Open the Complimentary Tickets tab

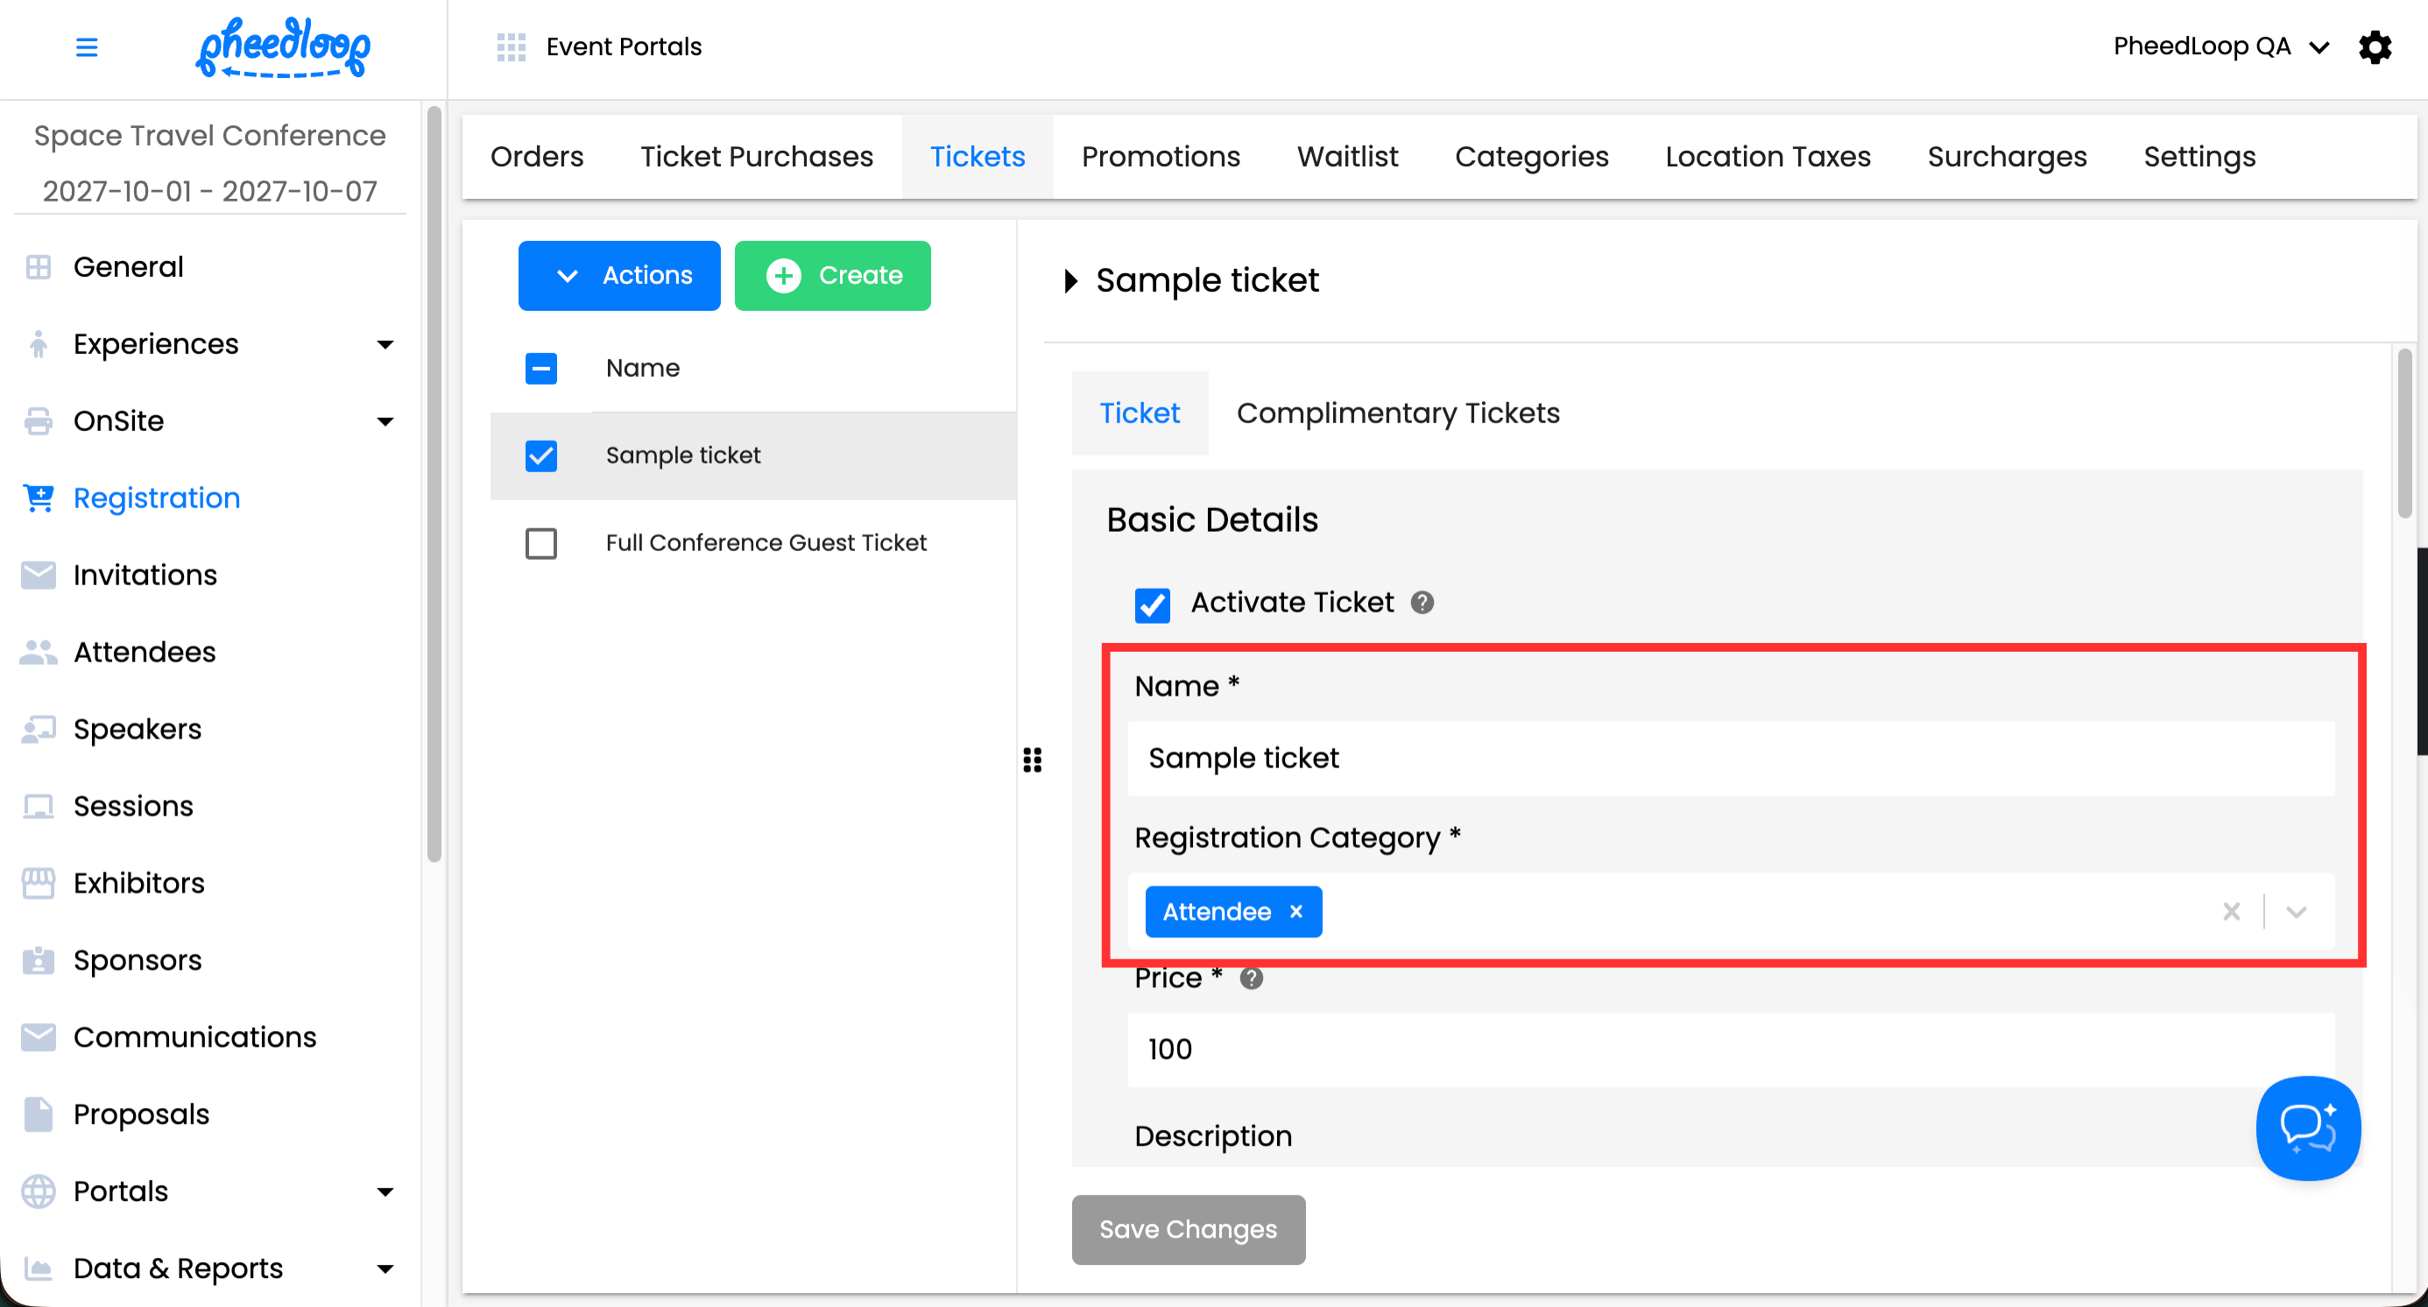click(1397, 413)
